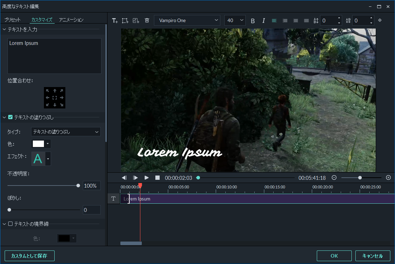Toggle italic formatting
The image size is (395, 264).
point(264,21)
